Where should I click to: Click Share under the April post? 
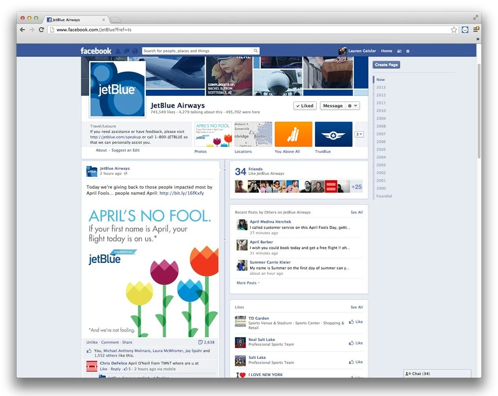[x=127, y=342]
